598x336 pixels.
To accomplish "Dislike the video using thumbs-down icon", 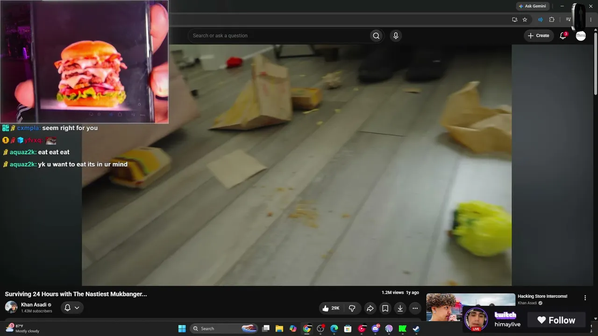I will 352,308.
